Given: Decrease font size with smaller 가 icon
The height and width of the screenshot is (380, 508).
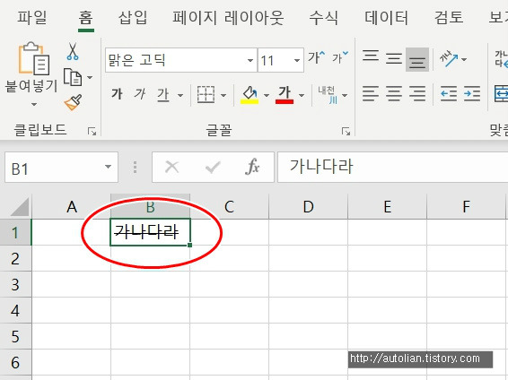Looking at the screenshot, I should [x=340, y=58].
